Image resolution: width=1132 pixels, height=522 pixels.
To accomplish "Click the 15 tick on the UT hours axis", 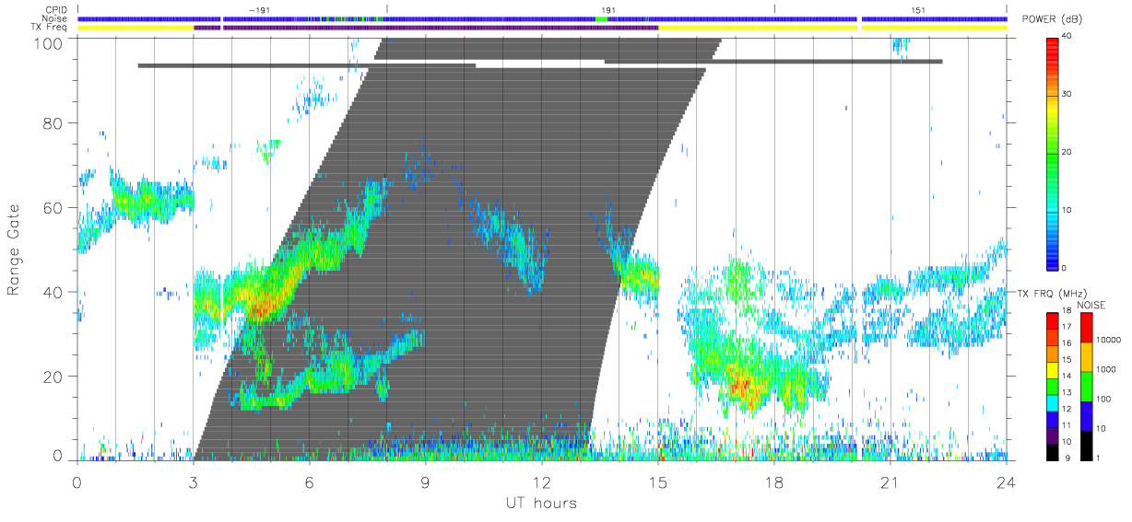I will (x=658, y=481).
